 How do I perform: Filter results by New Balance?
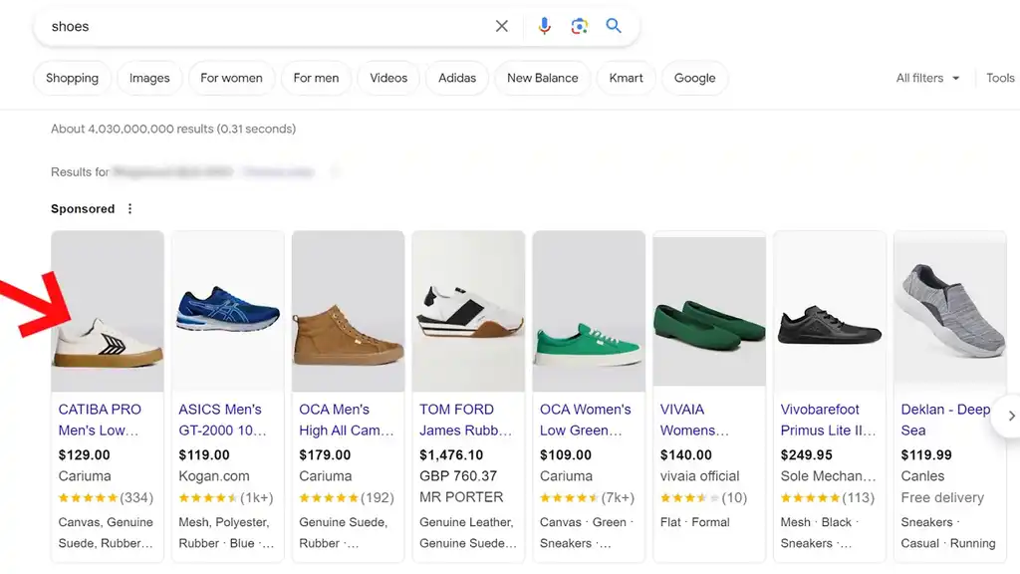pos(543,78)
